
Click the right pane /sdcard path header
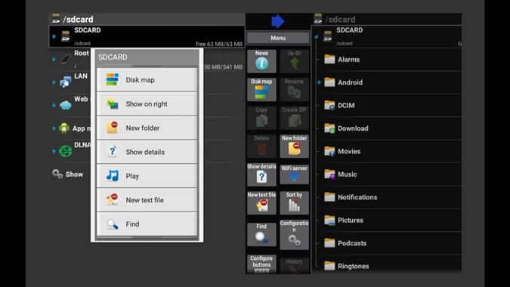387,19
